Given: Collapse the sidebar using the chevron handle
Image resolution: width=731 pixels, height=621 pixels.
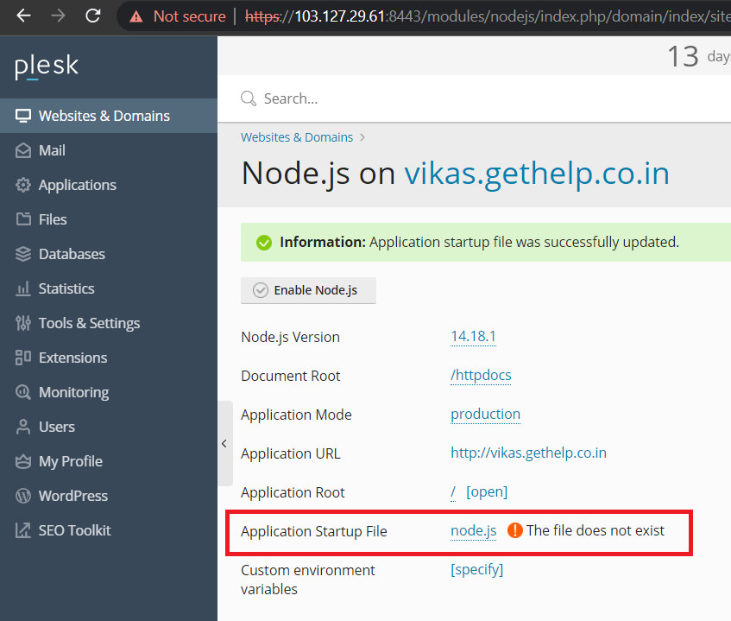Looking at the screenshot, I should [224, 443].
